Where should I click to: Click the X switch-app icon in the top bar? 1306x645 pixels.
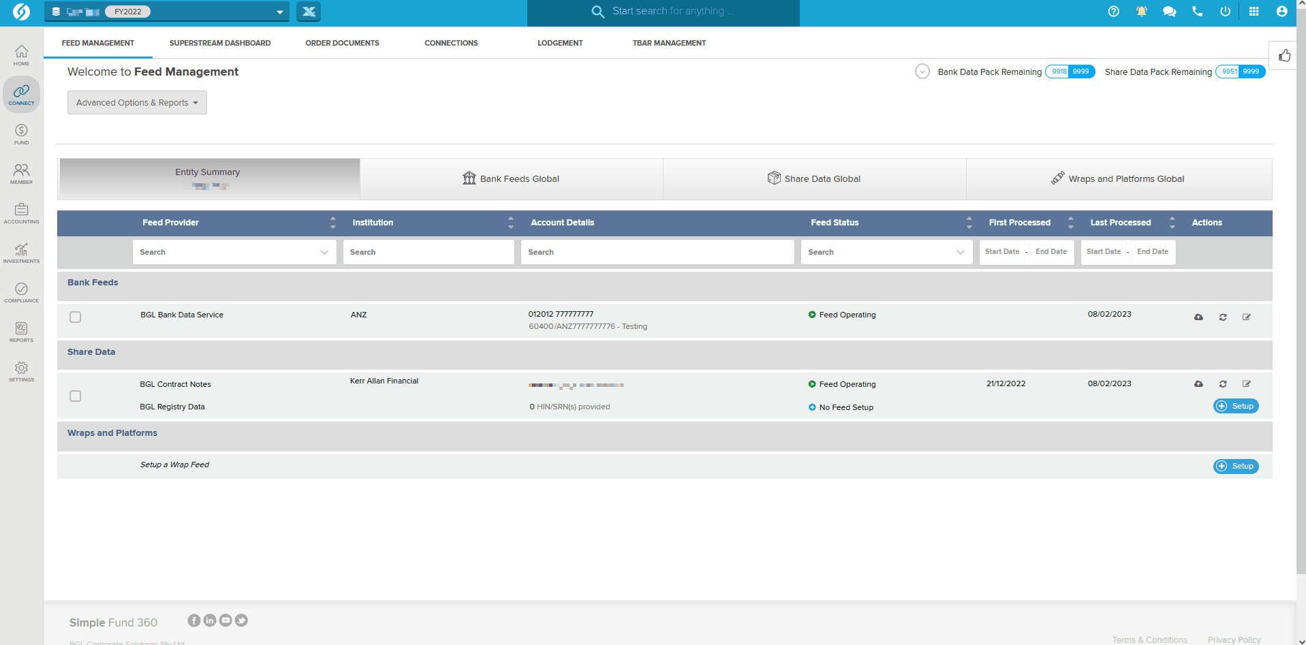pyautogui.click(x=309, y=12)
